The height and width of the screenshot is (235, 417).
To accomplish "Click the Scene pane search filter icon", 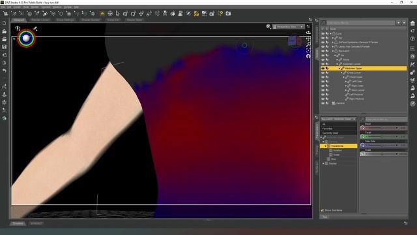I will [x=324, y=23].
